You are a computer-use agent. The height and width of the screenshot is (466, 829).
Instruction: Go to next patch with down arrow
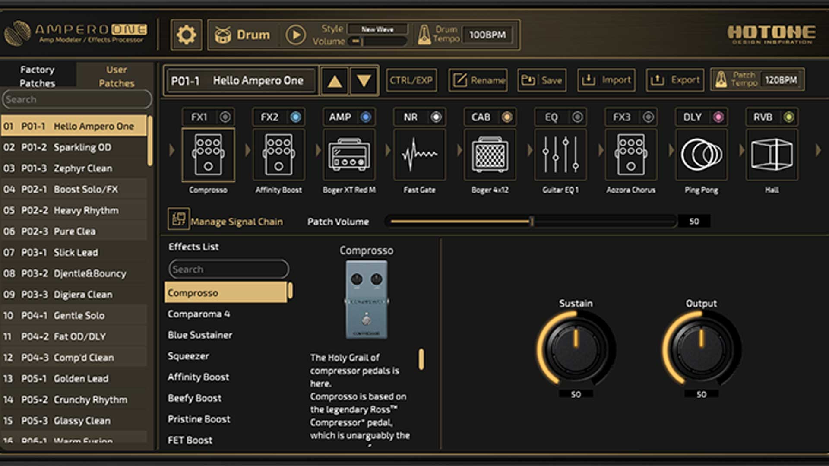(364, 81)
